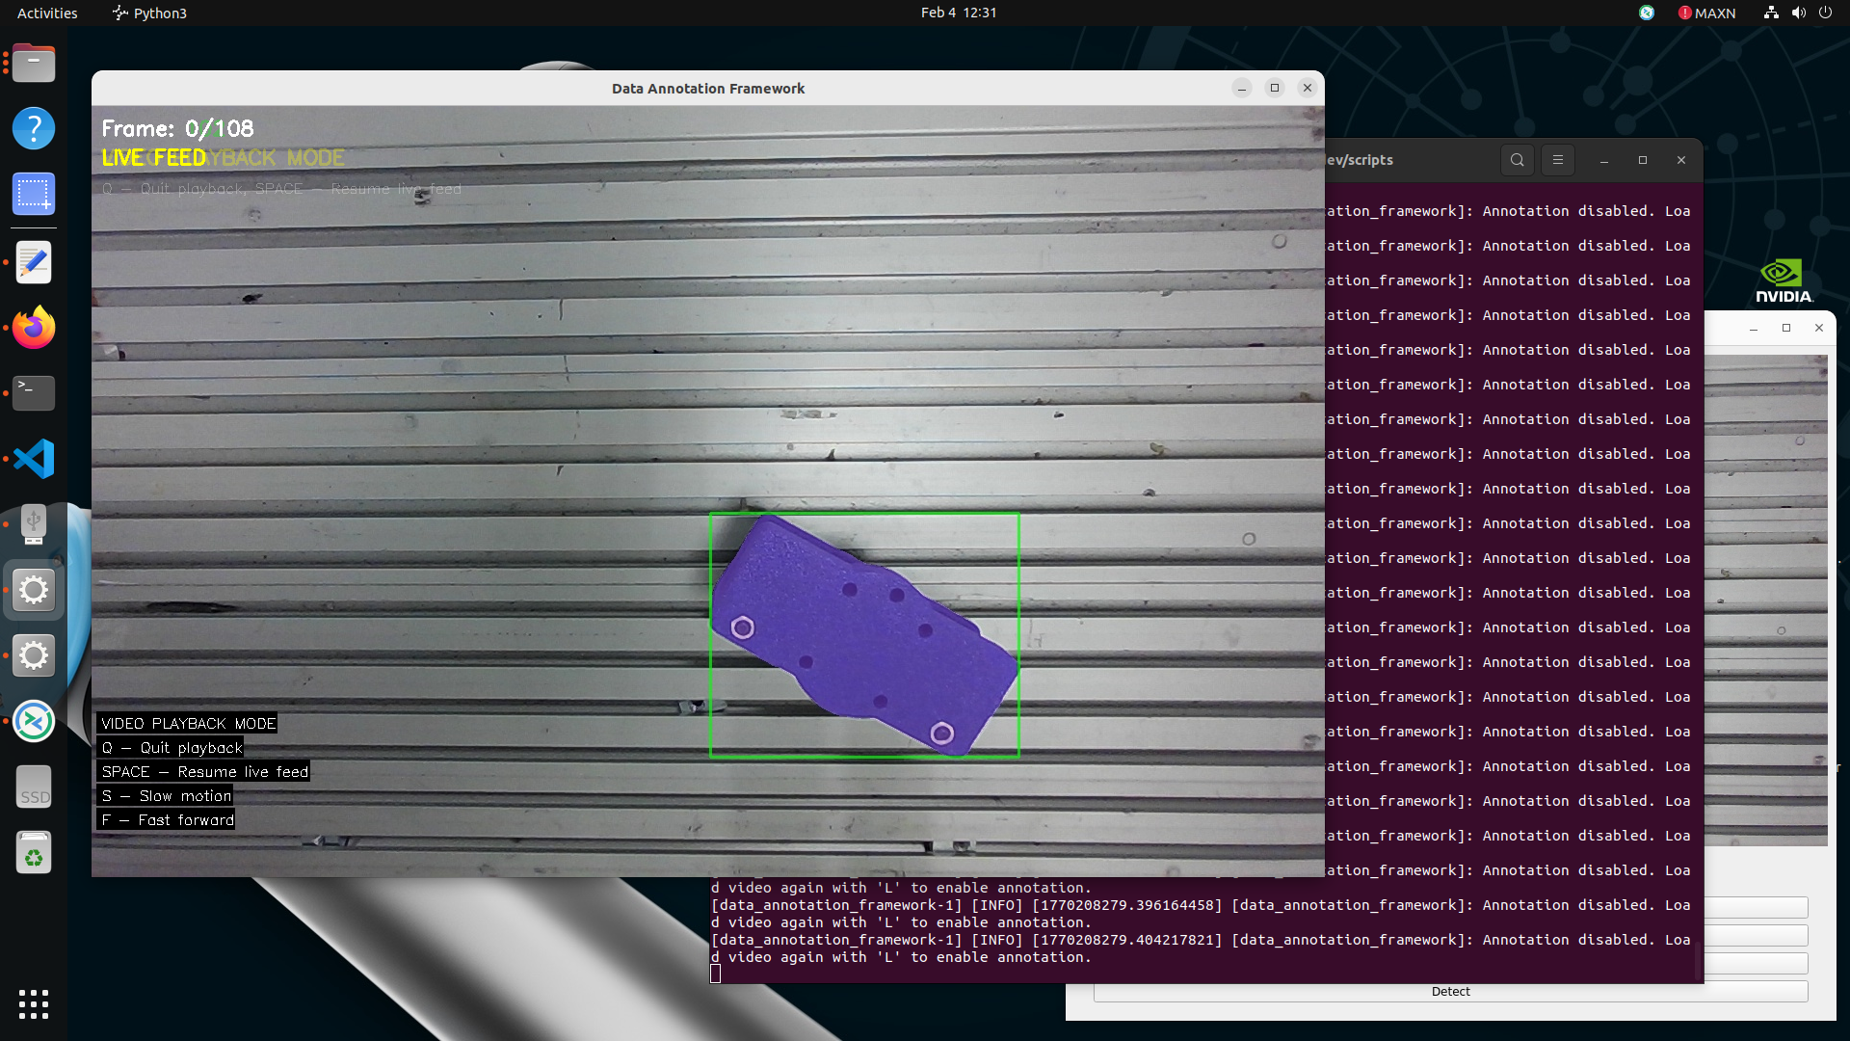Open the SSD drive icon in the dock
The height and width of the screenshot is (1041, 1850).
coord(34,787)
